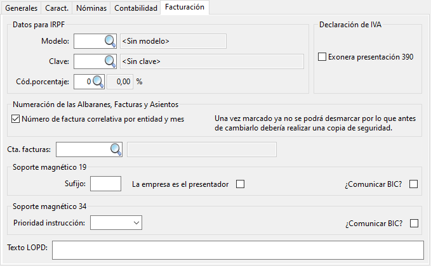
Task: Focus the Texto LOPD text box
Action: pos(237,250)
